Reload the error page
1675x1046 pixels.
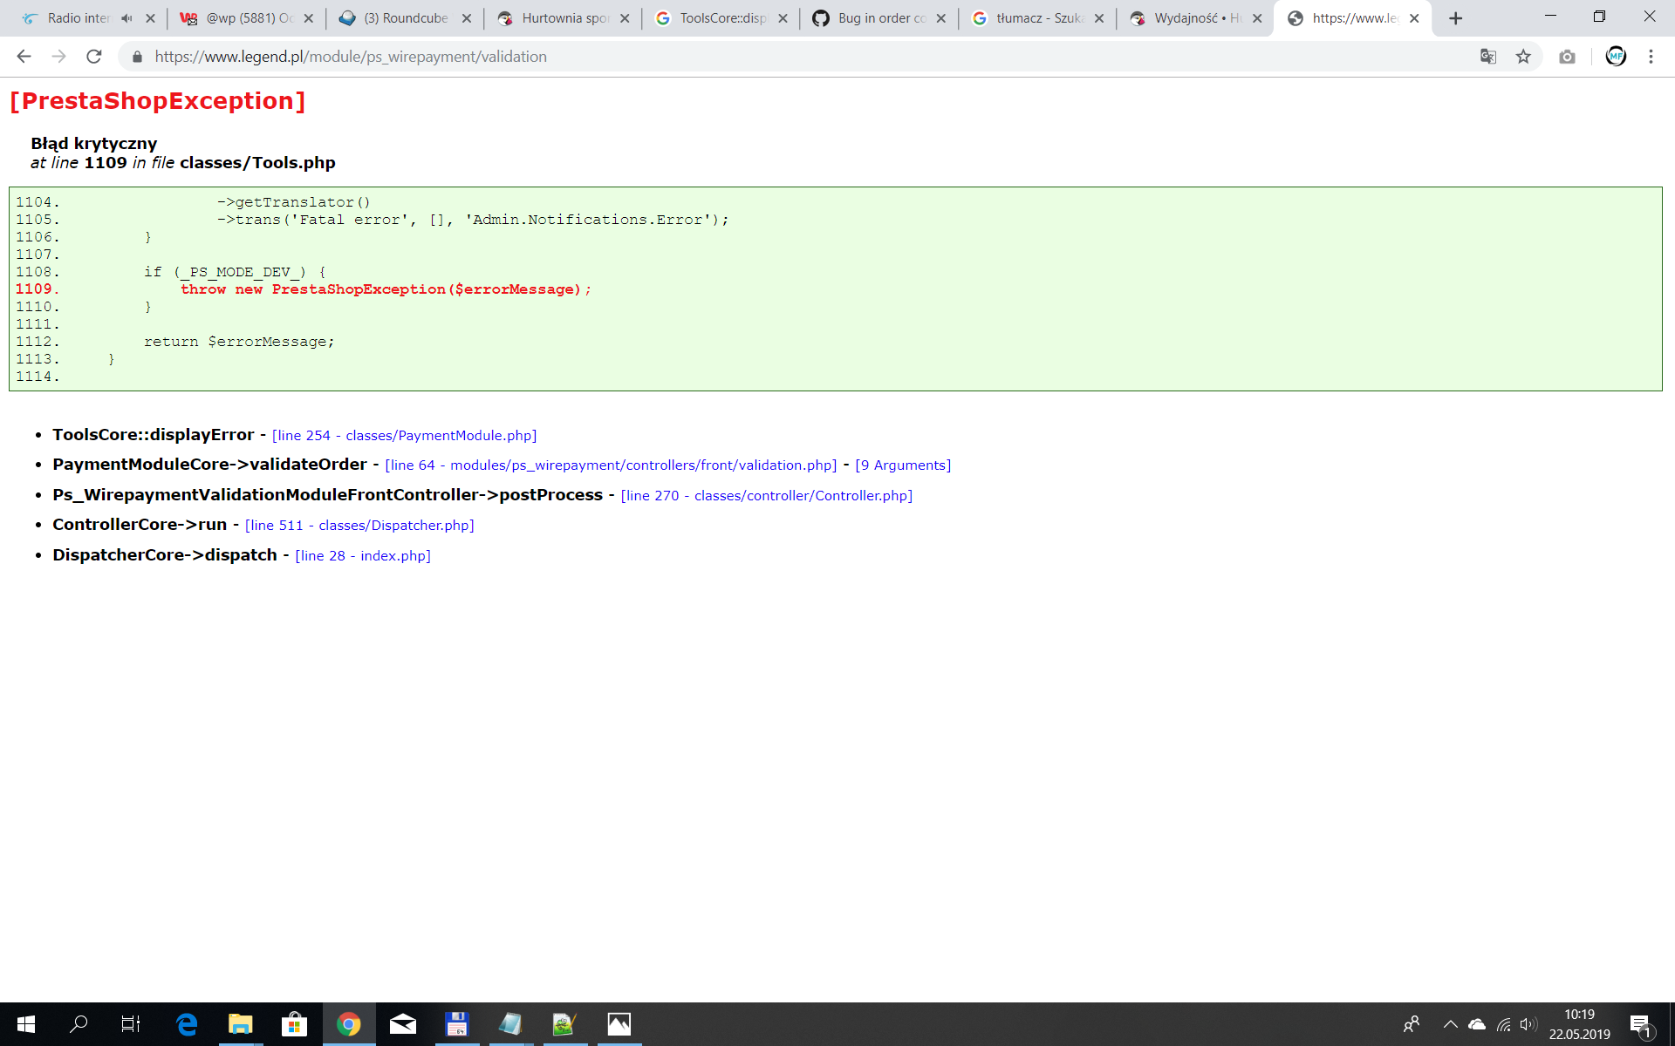[x=93, y=56]
